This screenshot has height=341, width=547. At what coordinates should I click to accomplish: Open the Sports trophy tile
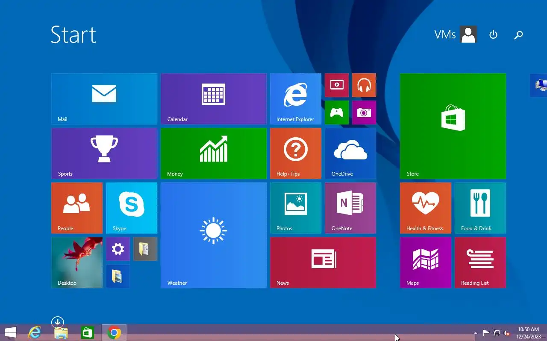[x=104, y=153]
